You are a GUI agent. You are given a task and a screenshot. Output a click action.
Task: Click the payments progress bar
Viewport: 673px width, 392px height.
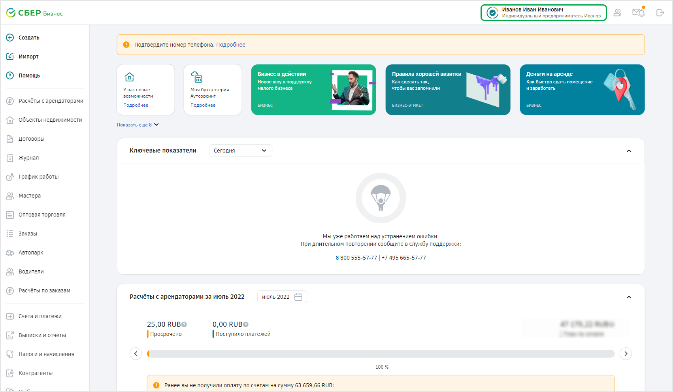381,354
